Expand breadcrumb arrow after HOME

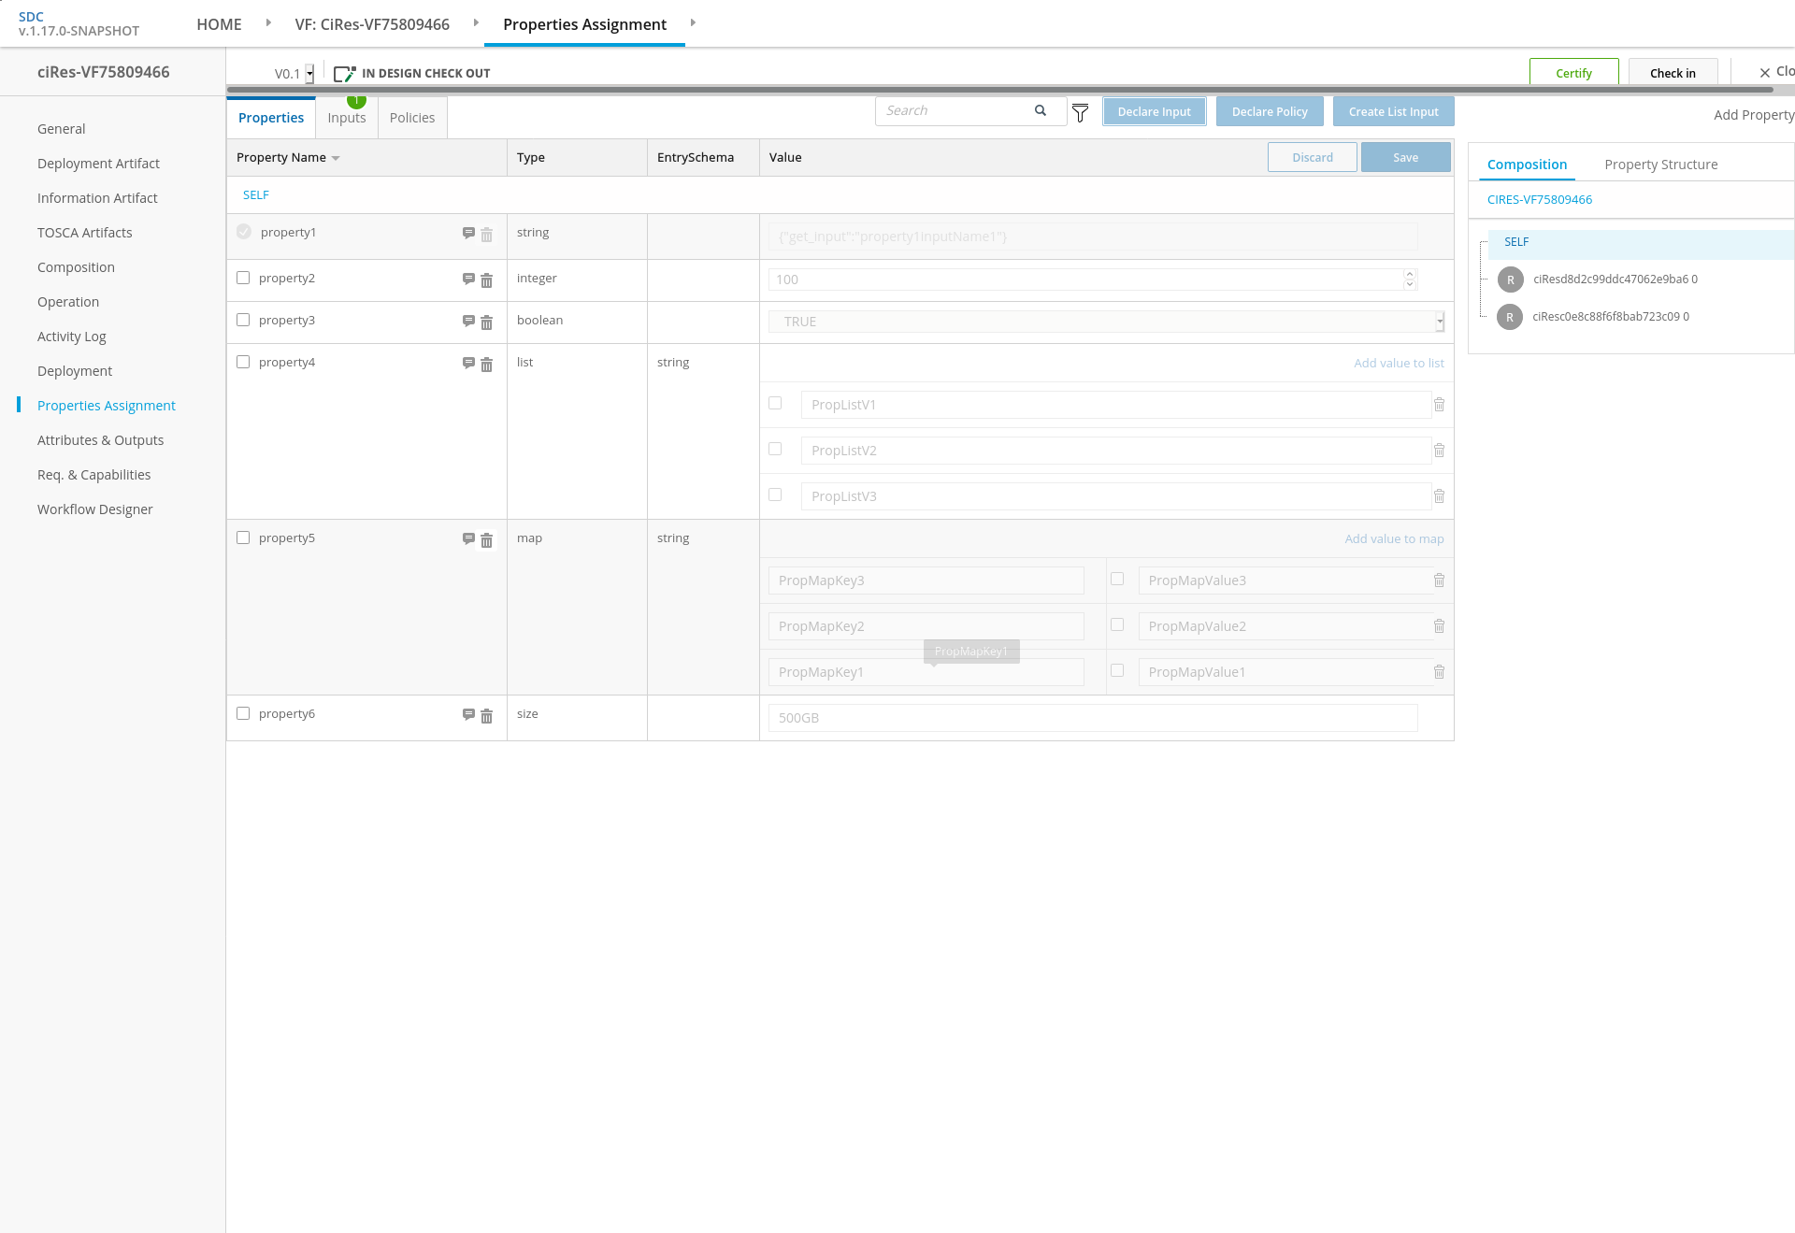[x=268, y=22]
